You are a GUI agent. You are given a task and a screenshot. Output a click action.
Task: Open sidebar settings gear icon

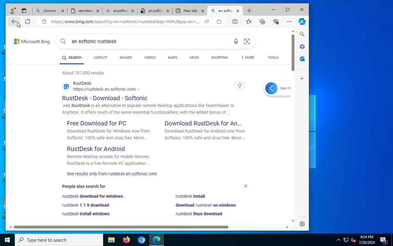(302, 224)
